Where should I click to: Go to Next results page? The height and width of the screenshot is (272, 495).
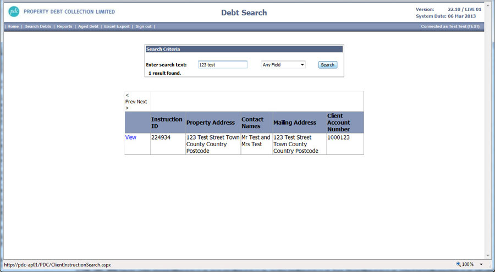(x=142, y=102)
